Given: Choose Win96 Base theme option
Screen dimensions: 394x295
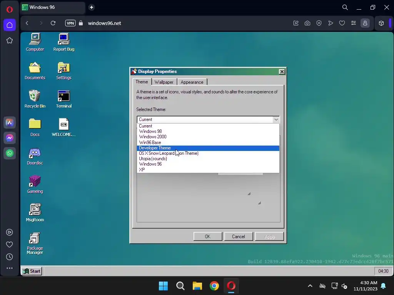Looking at the screenshot, I should pos(208,143).
